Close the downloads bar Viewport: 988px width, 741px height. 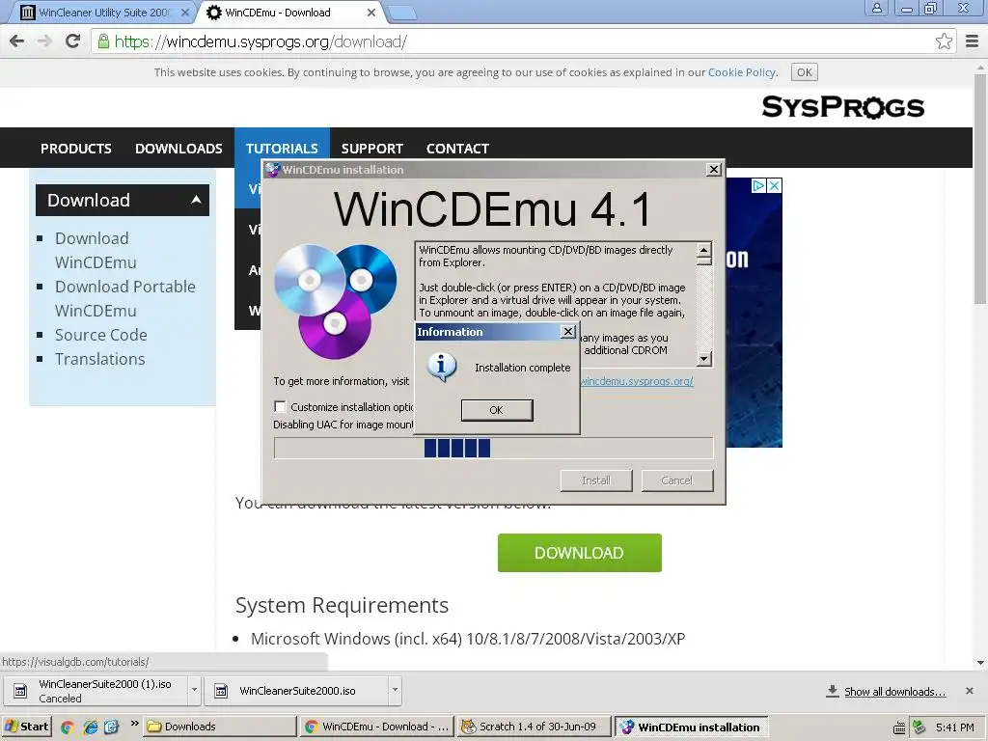(969, 691)
